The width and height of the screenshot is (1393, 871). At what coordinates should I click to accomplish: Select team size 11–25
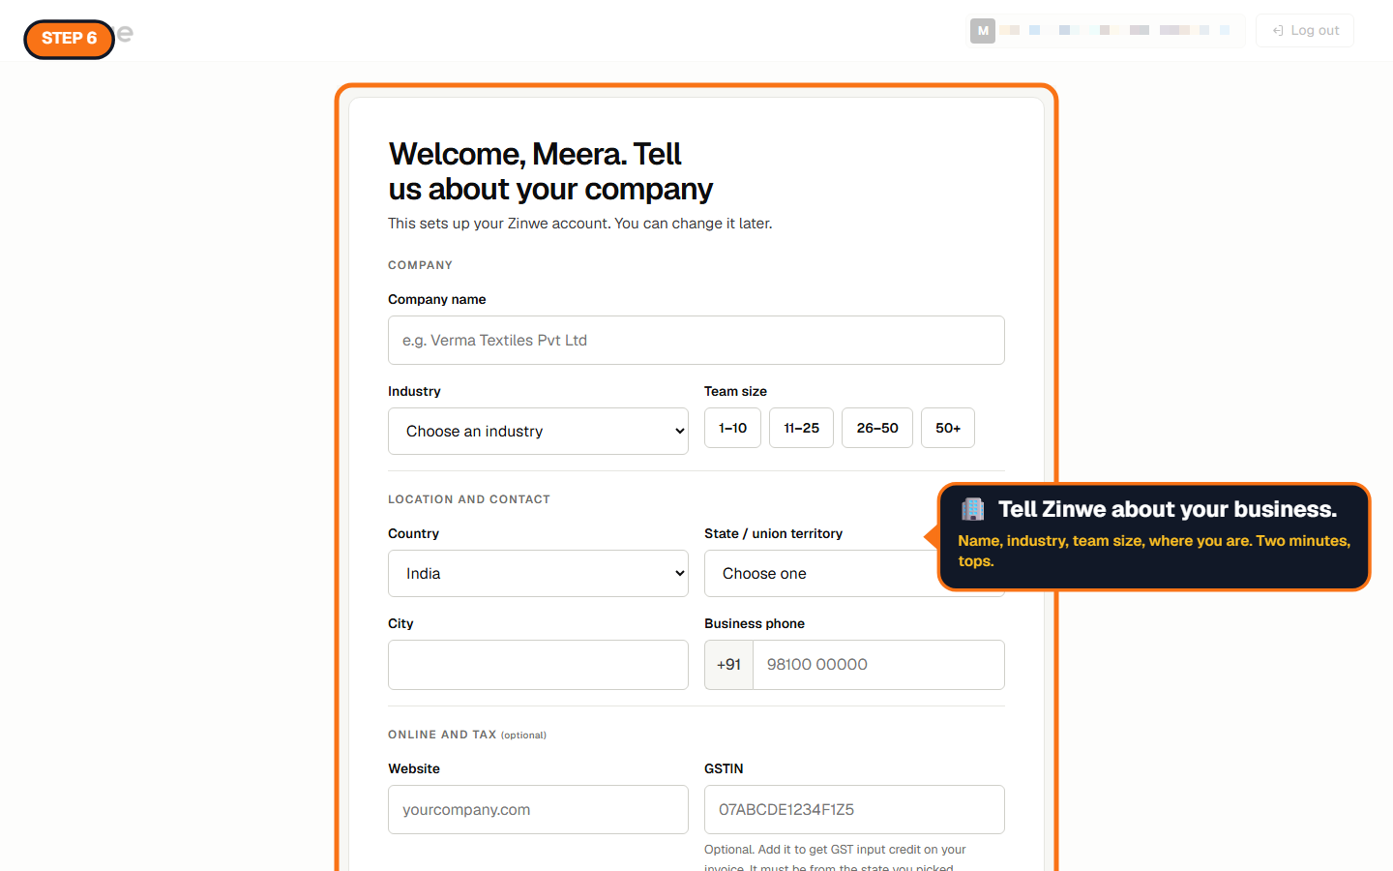coord(801,428)
